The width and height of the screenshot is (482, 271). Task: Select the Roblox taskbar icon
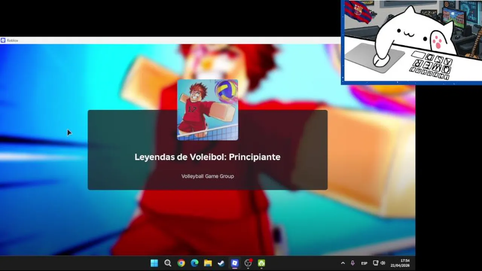[235, 263]
